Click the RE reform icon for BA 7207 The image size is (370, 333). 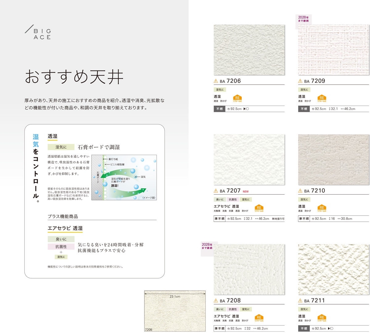[259, 209]
